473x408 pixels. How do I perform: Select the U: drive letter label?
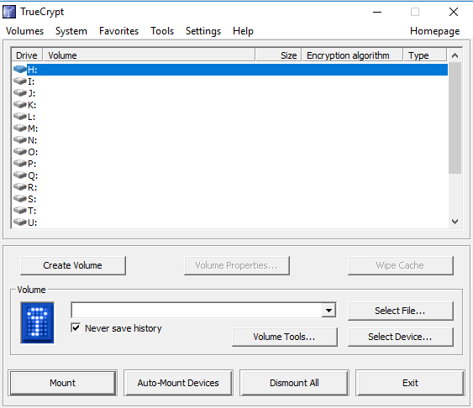click(x=32, y=222)
